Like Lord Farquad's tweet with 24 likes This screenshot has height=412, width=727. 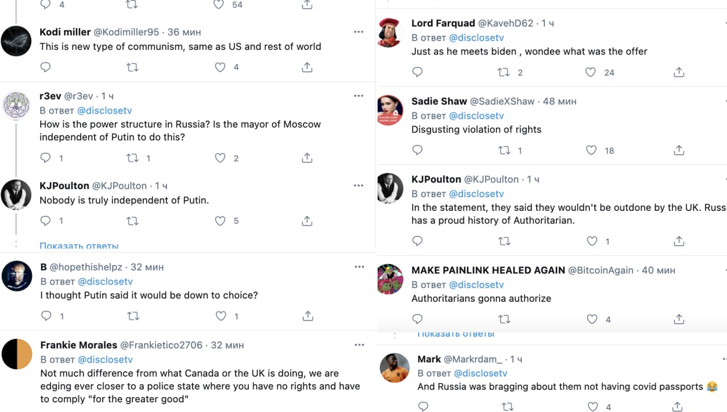click(x=591, y=72)
